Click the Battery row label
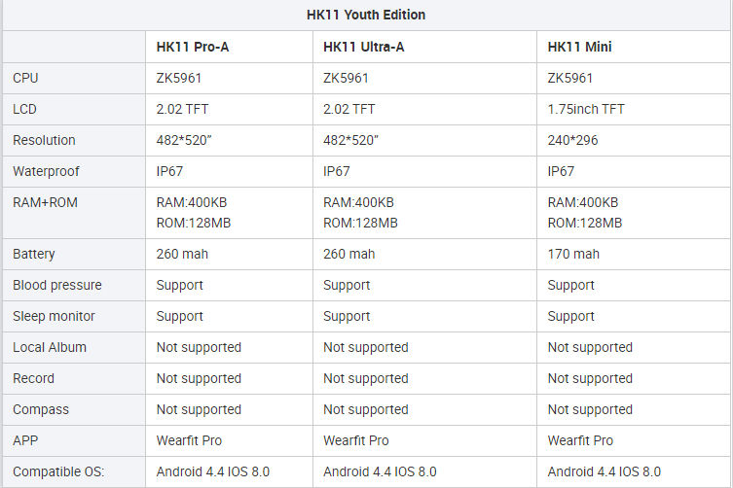This screenshot has width=733, height=488. [34, 254]
